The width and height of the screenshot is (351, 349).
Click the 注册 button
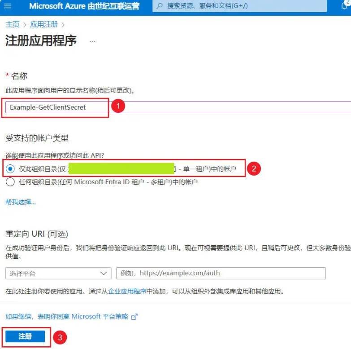(x=25, y=336)
